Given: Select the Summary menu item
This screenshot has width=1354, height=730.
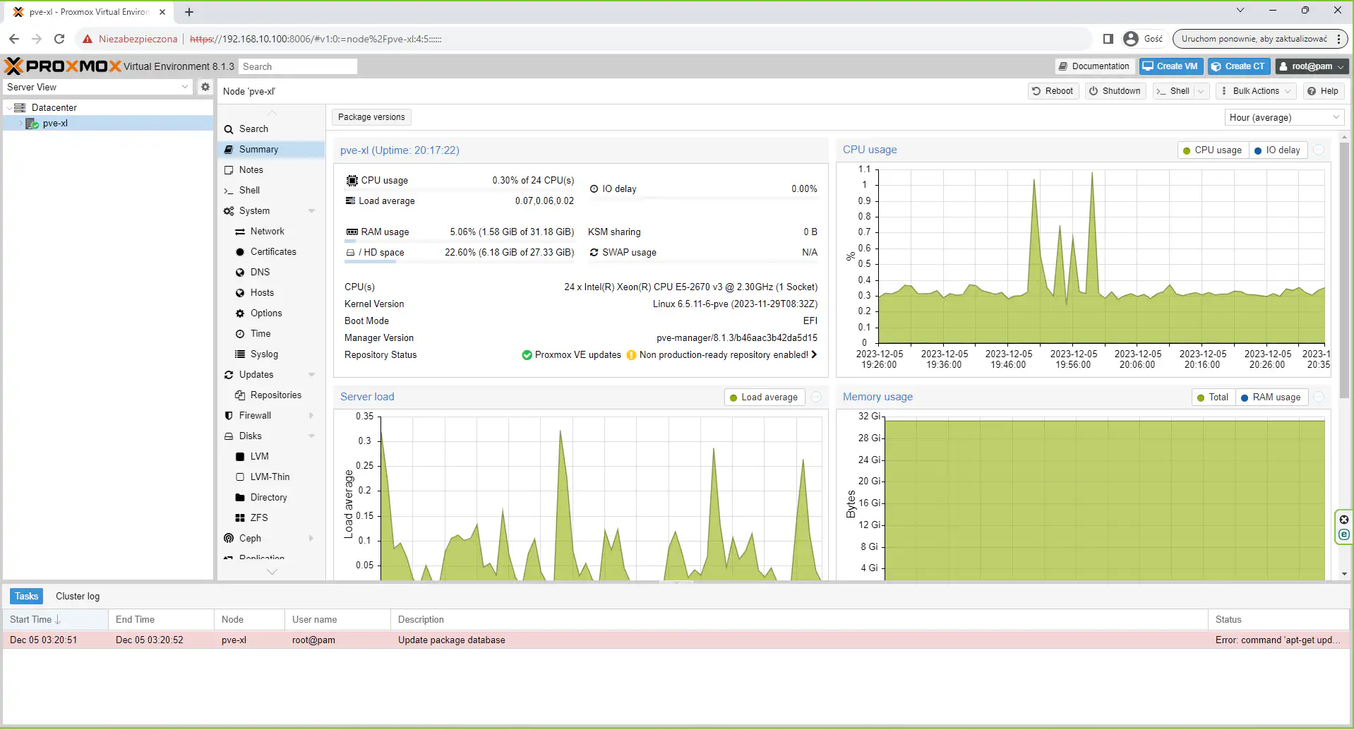Looking at the screenshot, I should [x=258, y=150].
